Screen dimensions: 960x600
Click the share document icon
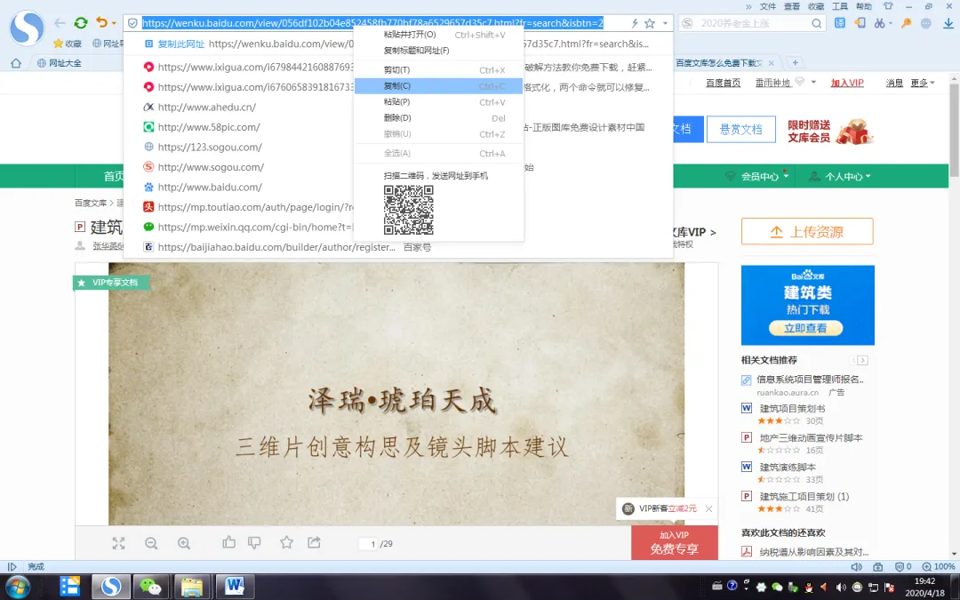(x=314, y=542)
